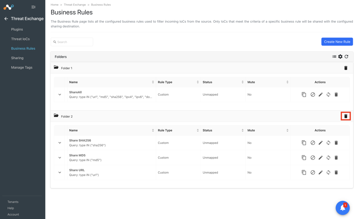Copy the Share SHA256 rule
This screenshot has height=219, width=356.
304,143
